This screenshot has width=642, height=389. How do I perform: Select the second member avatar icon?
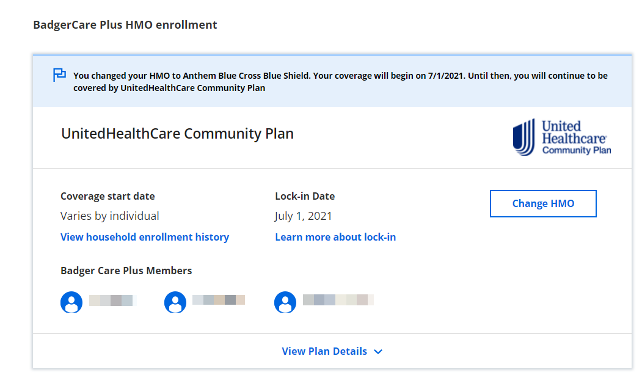click(175, 302)
